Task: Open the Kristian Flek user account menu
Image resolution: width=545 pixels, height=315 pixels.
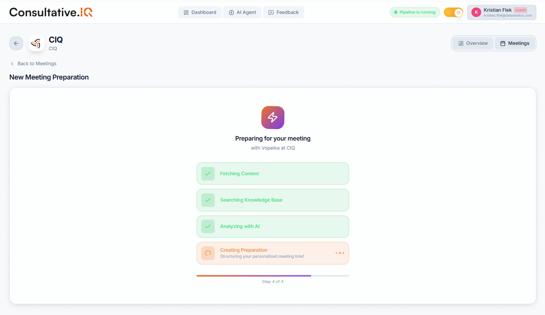Action: point(502,12)
